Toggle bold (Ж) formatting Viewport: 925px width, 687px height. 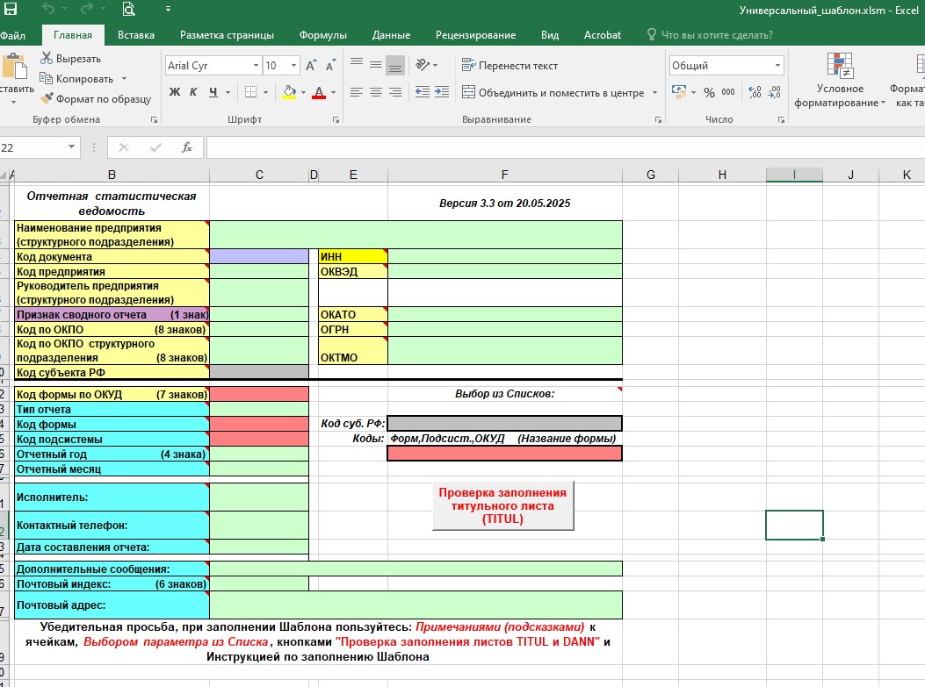pos(174,92)
